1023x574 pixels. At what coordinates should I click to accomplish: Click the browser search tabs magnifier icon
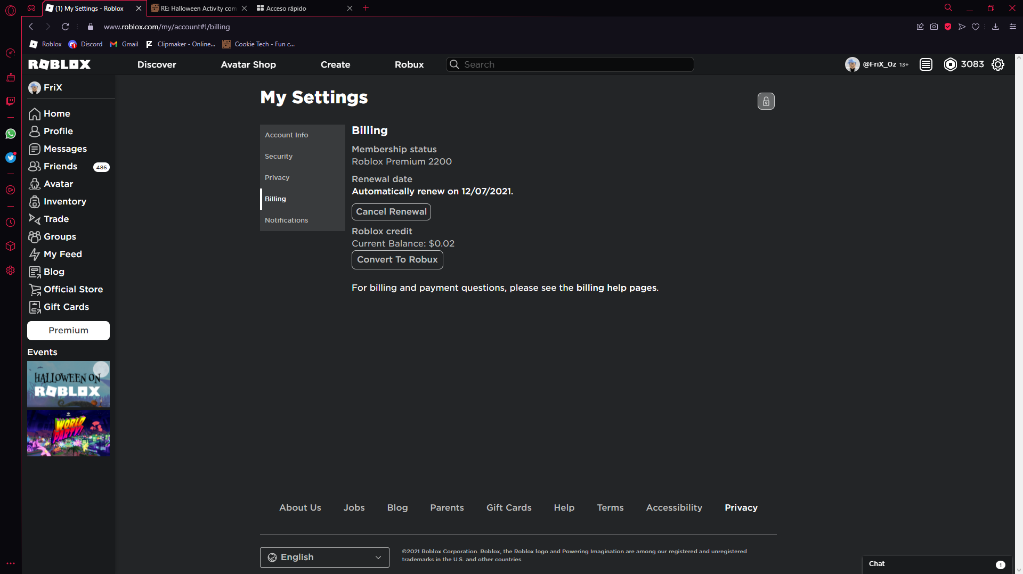point(948,8)
